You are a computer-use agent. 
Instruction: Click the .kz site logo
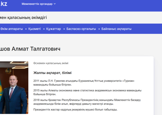click(x=4, y=4)
